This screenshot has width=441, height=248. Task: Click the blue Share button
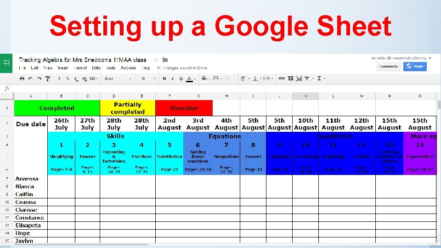pyautogui.click(x=415, y=66)
